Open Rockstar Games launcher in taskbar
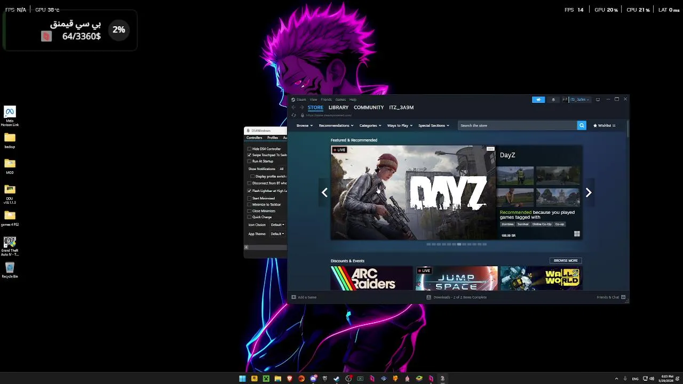Screen dimensions: 683x384 [254, 379]
